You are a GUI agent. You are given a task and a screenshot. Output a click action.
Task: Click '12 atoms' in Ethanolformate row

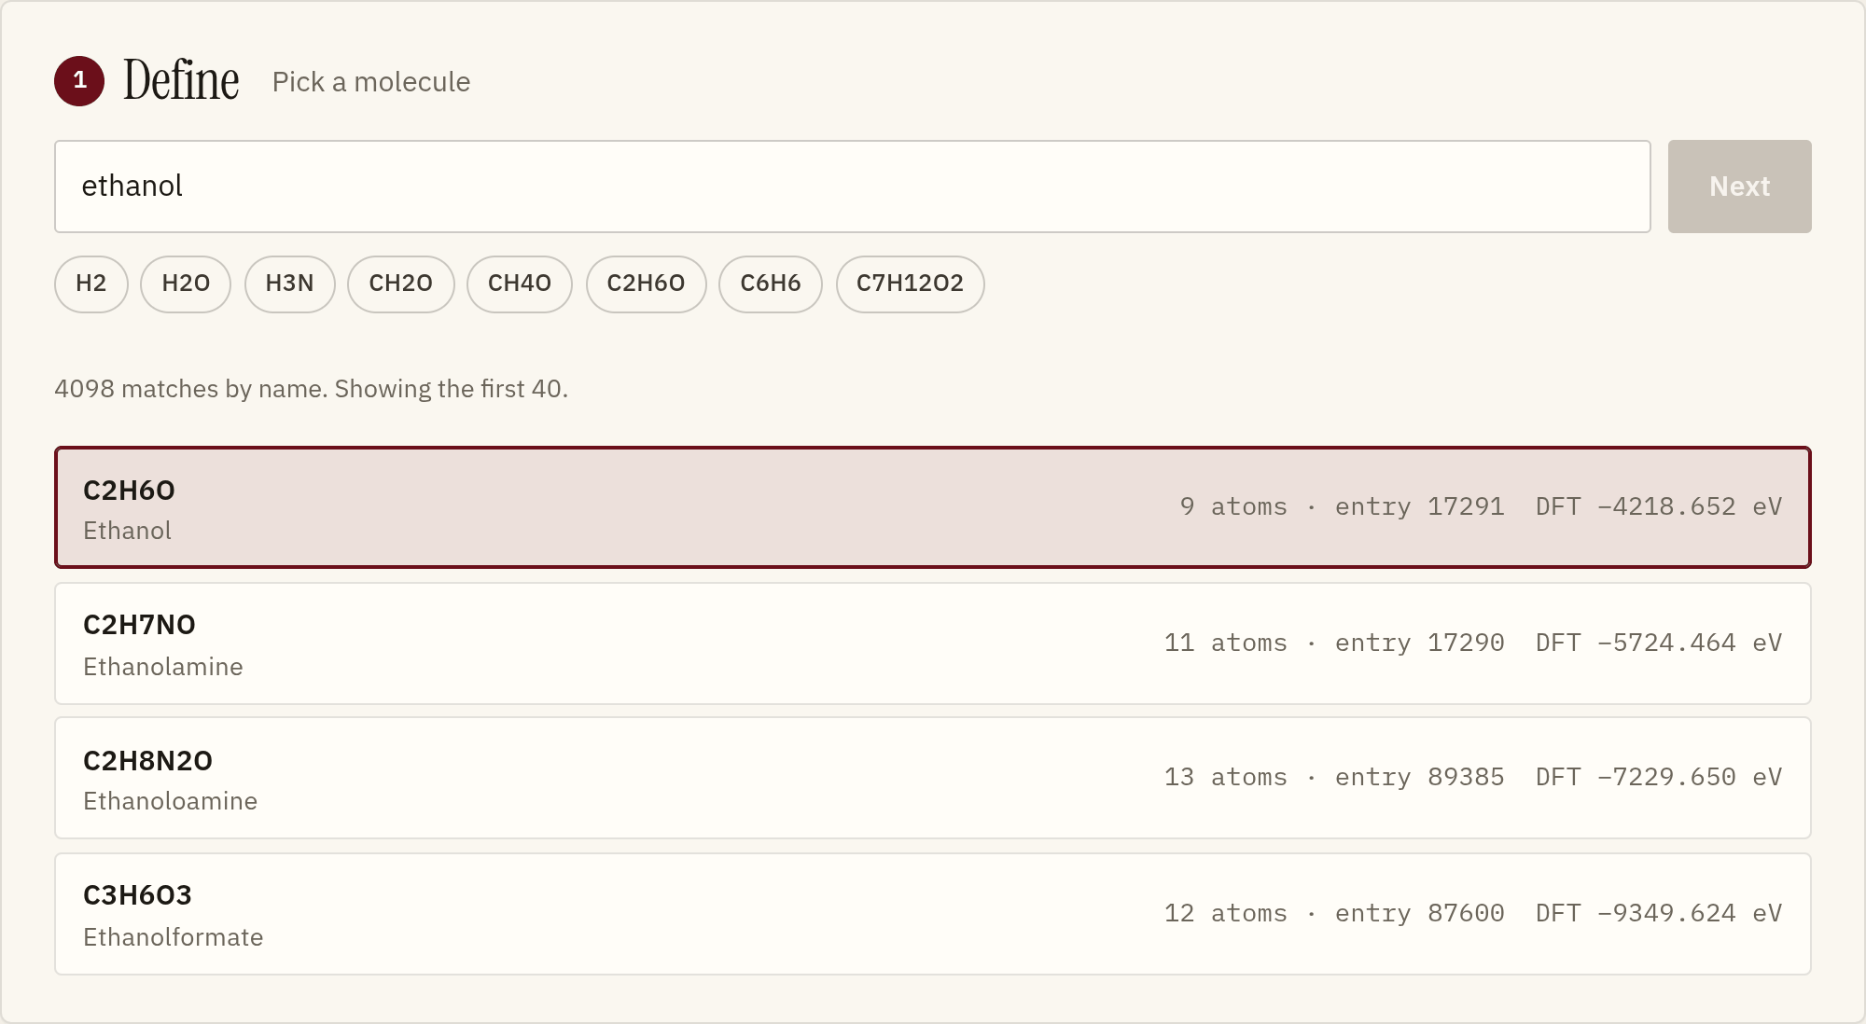coord(1226,913)
